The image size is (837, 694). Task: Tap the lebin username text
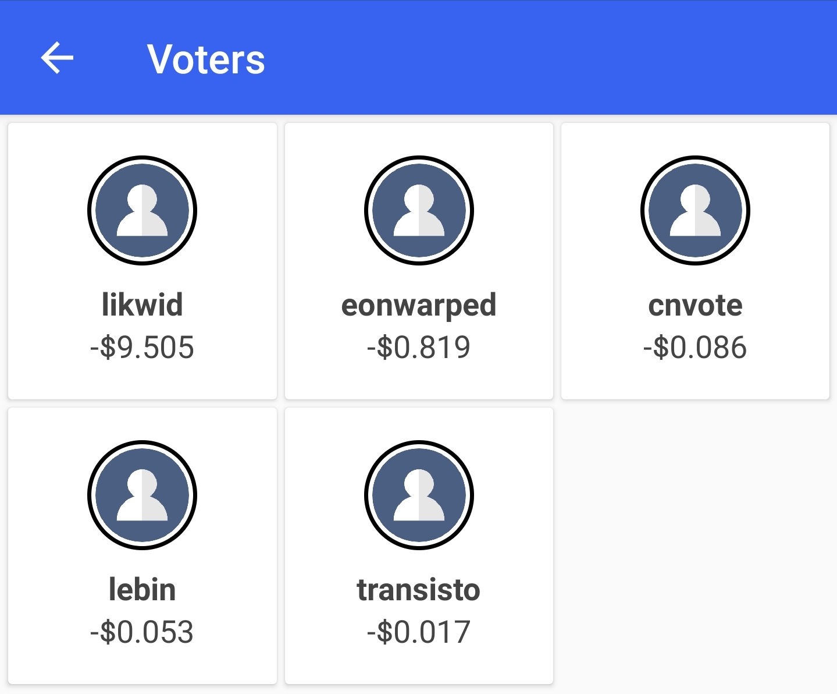(142, 589)
